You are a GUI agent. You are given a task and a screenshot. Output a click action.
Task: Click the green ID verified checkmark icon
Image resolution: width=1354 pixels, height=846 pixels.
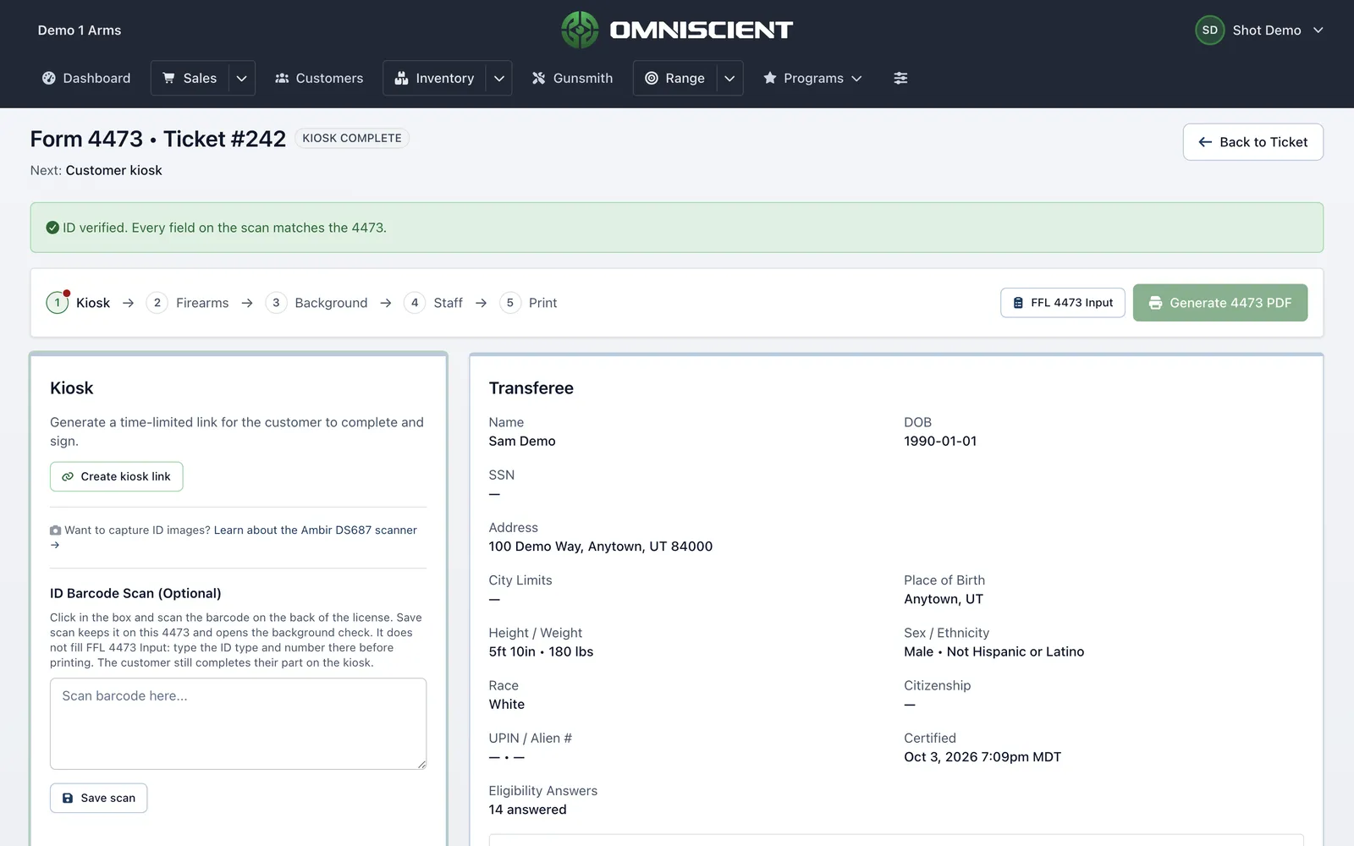[x=52, y=228]
